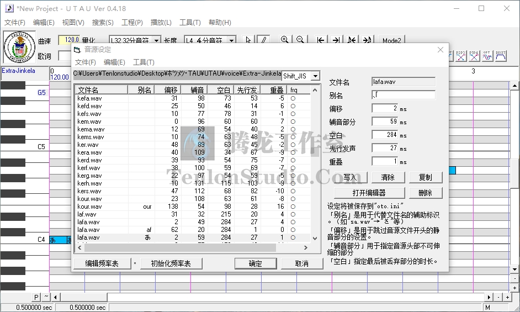The width and height of the screenshot is (520, 312).
Task: Click the 别名 alias input field
Action: [404, 95]
